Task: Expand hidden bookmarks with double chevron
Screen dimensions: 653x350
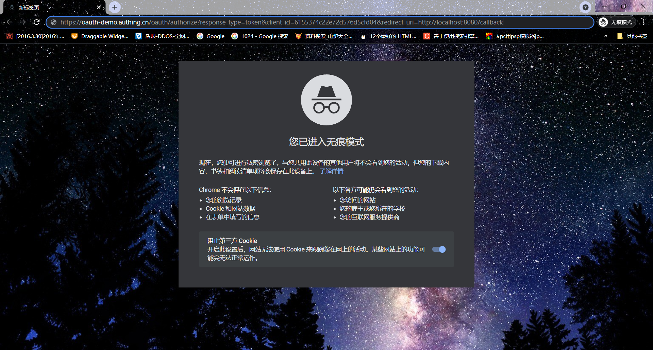Action: tap(605, 36)
